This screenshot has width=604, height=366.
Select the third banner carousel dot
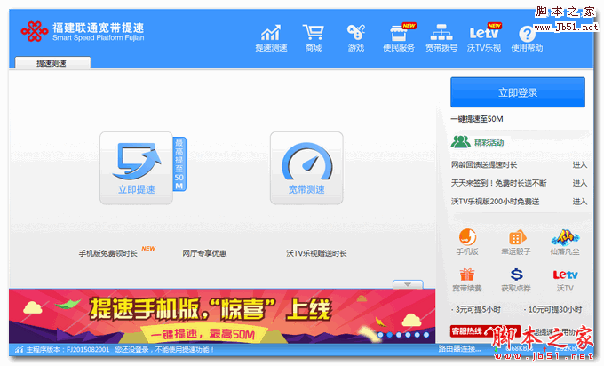(x=399, y=335)
